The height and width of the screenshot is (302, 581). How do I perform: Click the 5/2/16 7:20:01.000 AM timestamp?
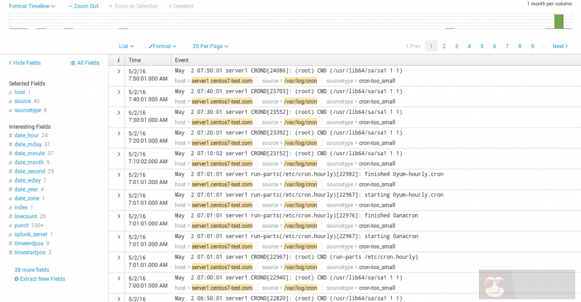click(148, 137)
